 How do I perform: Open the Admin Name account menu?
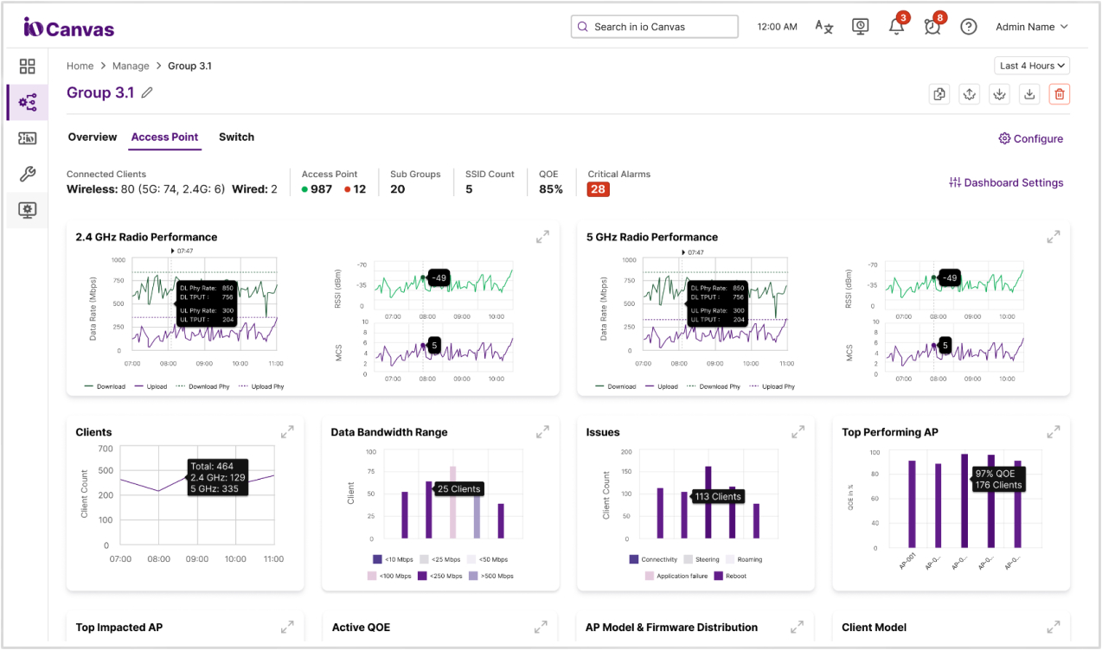1032,27
